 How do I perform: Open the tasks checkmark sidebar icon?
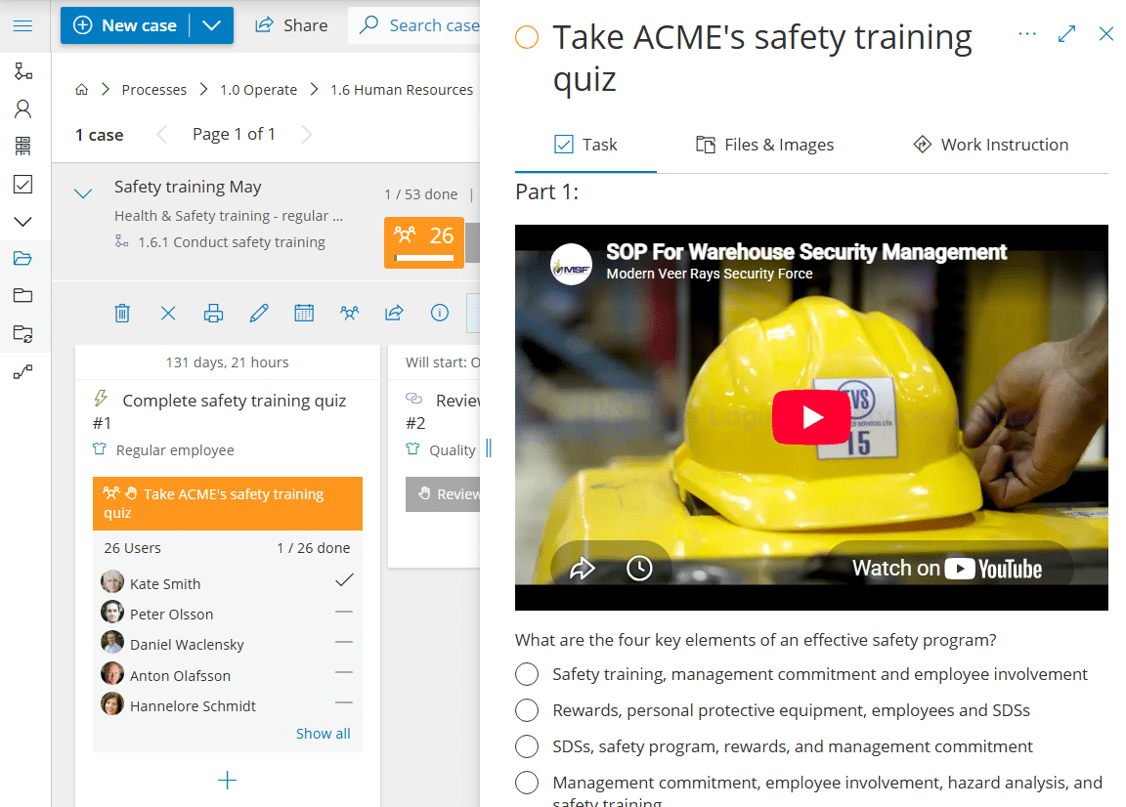click(x=23, y=185)
